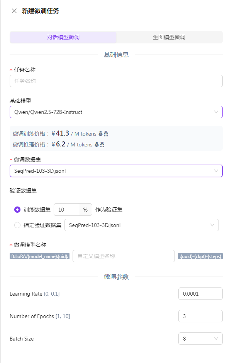Click Learning Rate field showing 0.0001

pos(200,294)
